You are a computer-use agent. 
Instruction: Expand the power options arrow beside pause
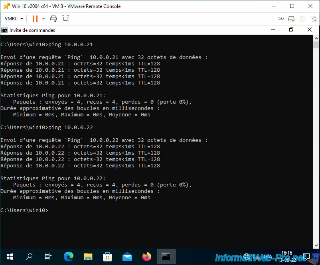tap(43, 19)
